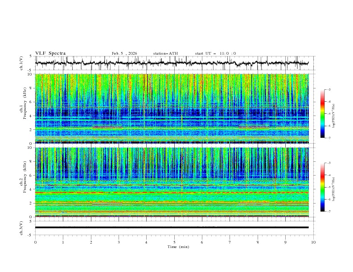The height and width of the screenshot is (272, 353).
Task: Click the time axis tick label '3'
Action: tap(119, 242)
